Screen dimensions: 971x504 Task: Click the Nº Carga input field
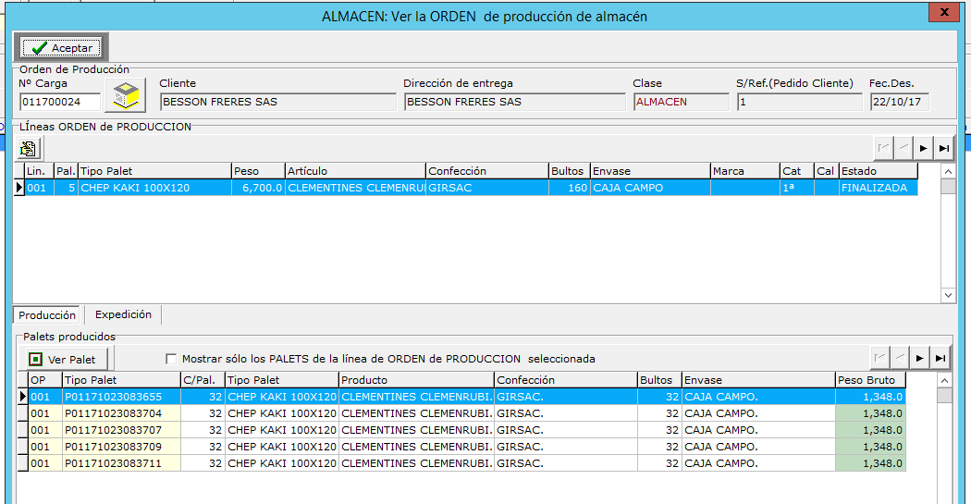[59, 102]
